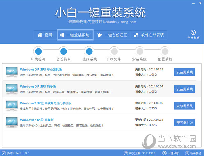Click description mentioning 双核4G以上的机型
Viewport: 204px width, 156px height.
click(x=62, y=125)
